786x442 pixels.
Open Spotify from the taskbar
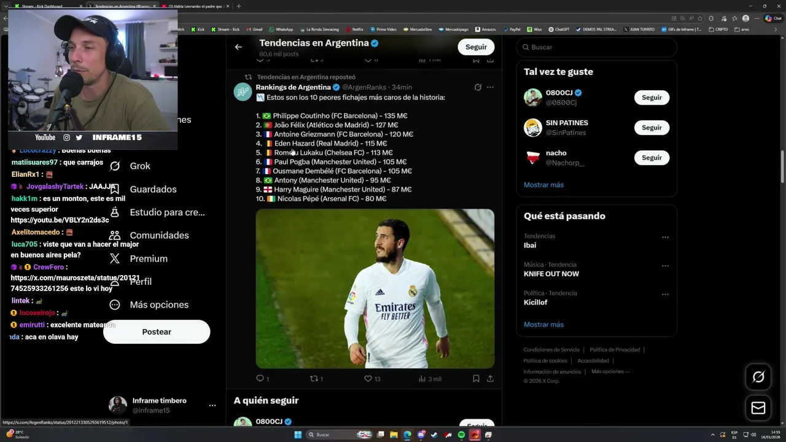(x=461, y=435)
